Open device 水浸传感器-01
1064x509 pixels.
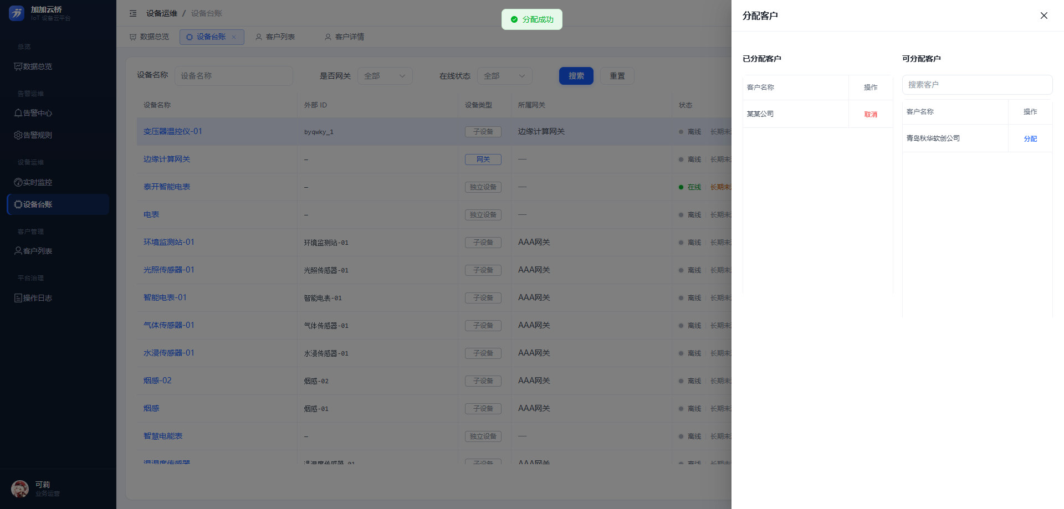click(169, 353)
